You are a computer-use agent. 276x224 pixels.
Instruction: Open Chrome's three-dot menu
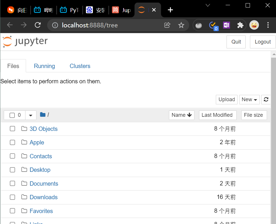click(x=268, y=25)
